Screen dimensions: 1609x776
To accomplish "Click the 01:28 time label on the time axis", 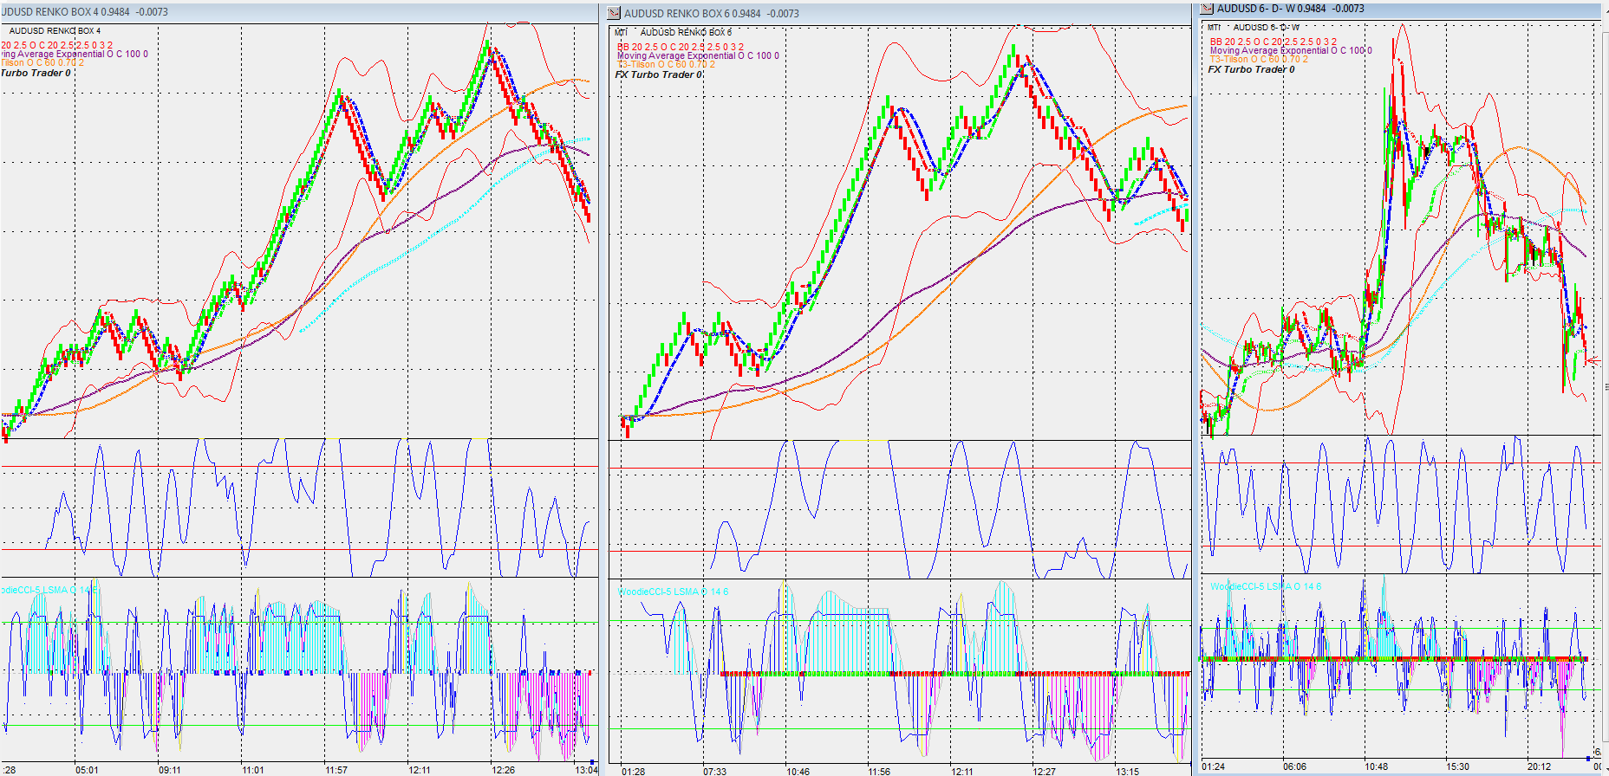I will 633,771.
